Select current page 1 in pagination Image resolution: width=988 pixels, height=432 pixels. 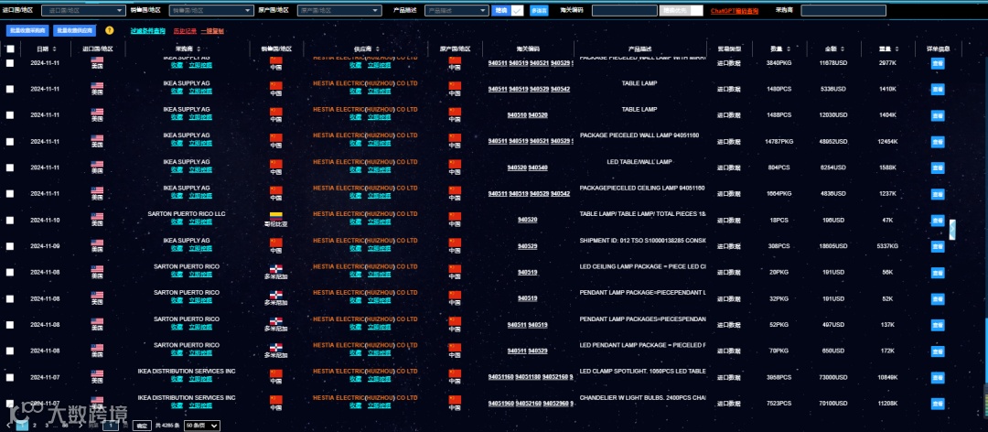(x=22, y=426)
